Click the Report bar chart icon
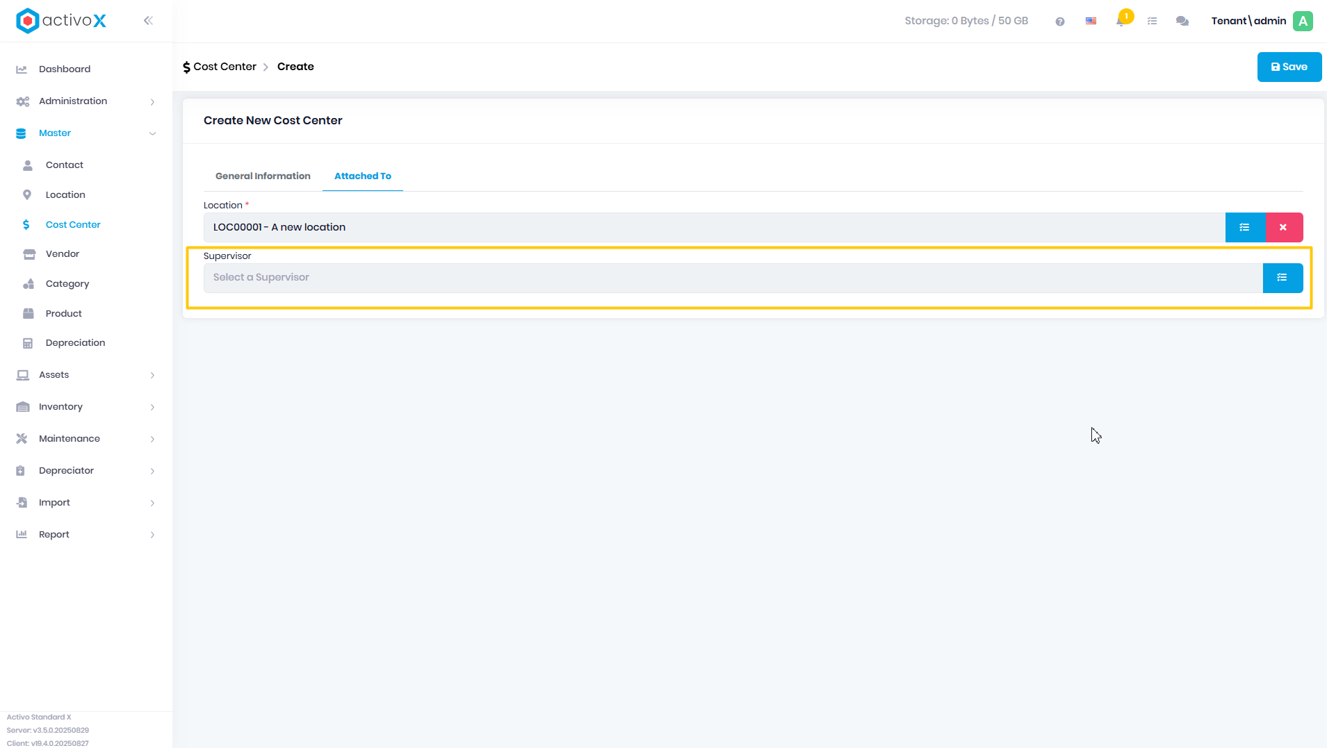 click(22, 535)
